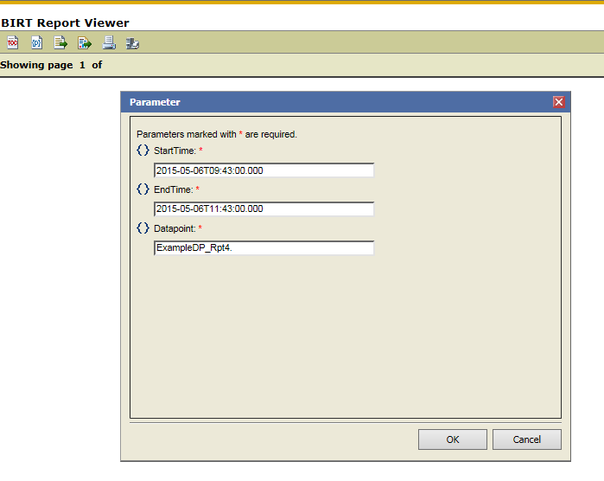Click the print on server icon
The image size is (604, 481).
point(132,42)
